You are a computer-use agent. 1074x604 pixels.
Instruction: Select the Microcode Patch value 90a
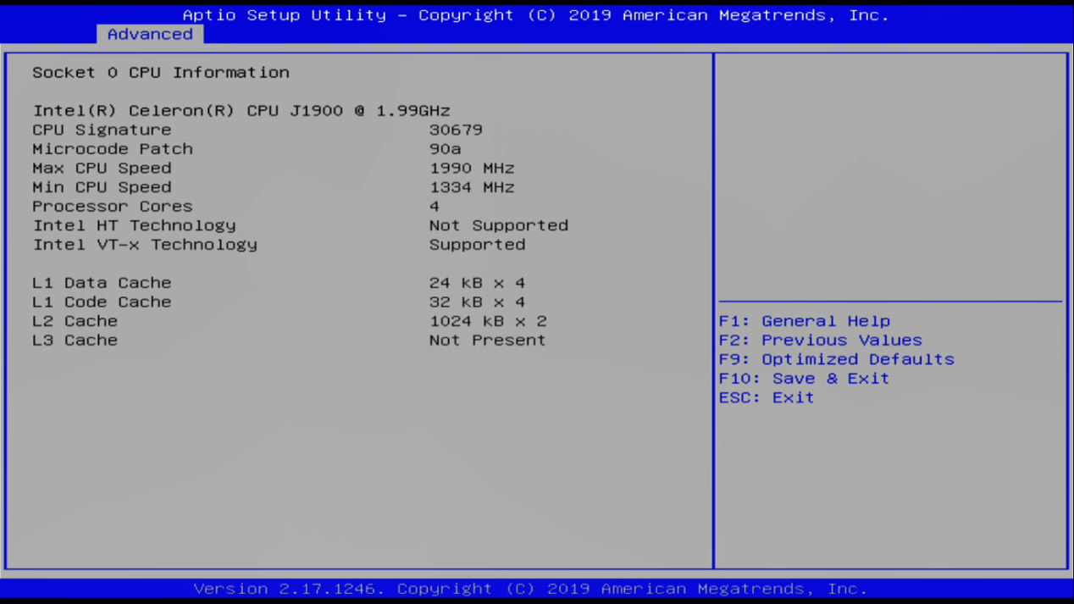tap(445, 149)
